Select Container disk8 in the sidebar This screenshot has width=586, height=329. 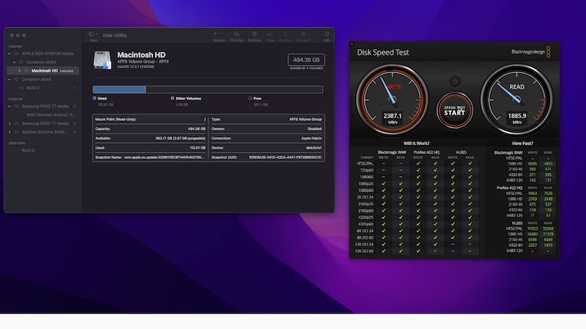36,79
